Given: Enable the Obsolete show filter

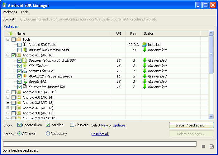Looking at the screenshot, I should (x=72, y=125).
